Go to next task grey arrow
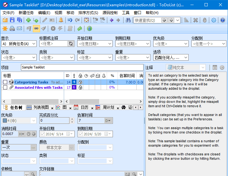The height and width of the screenshot is (176, 228). (119, 20)
